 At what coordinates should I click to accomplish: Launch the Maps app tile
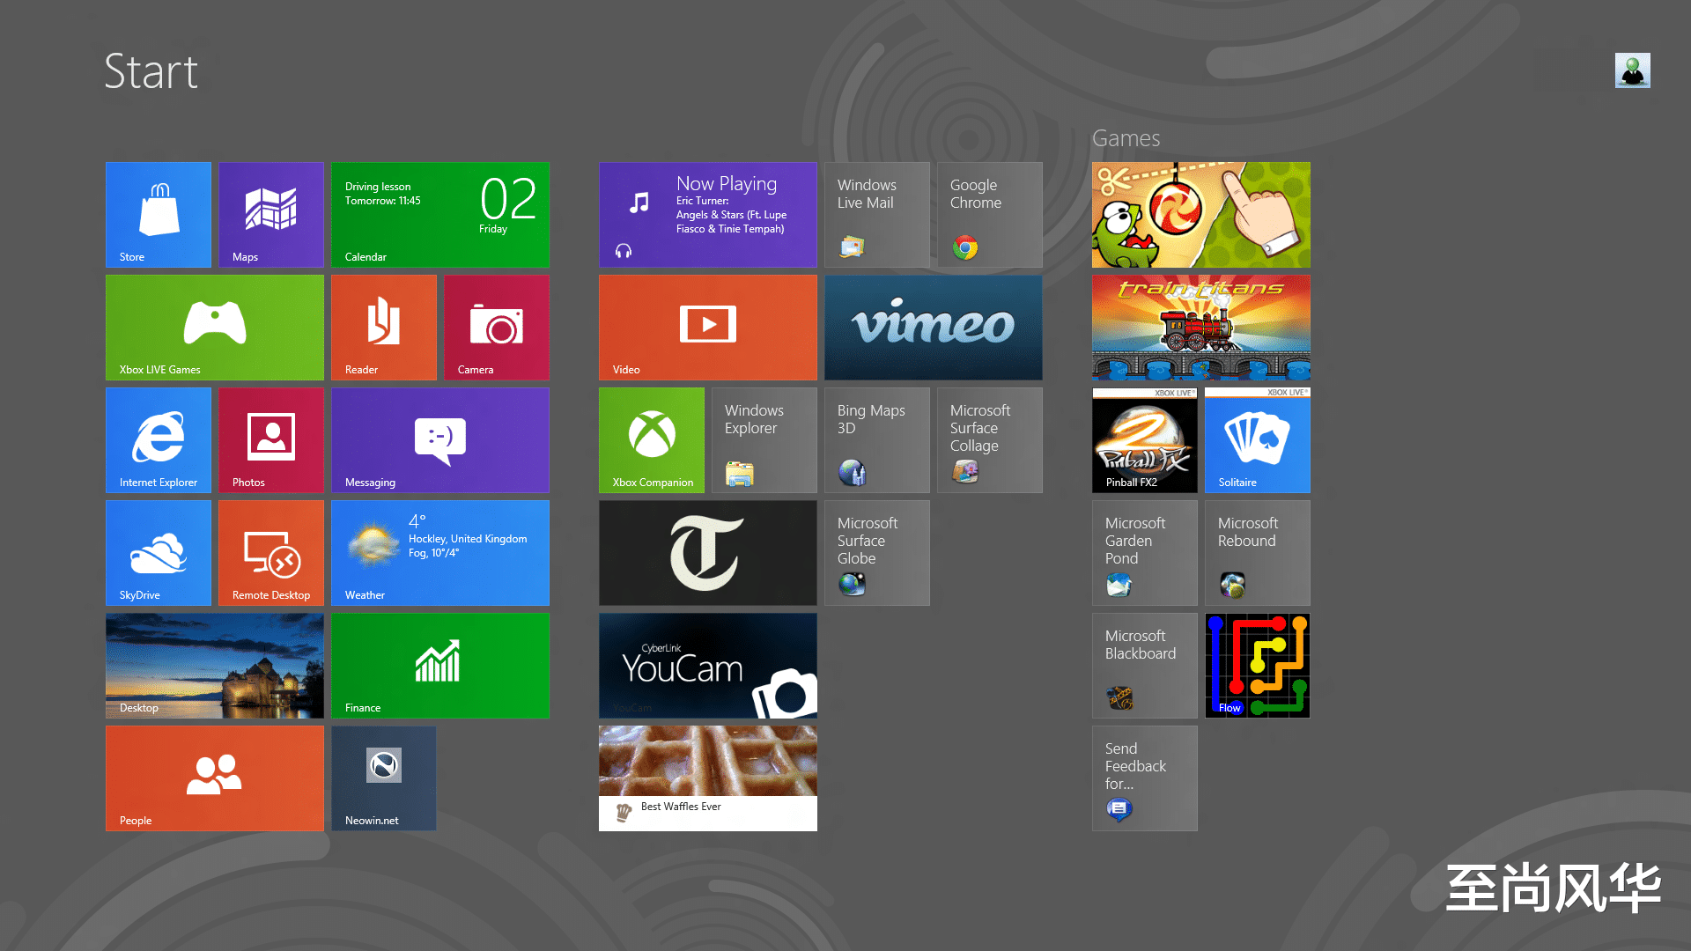[x=270, y=214]
